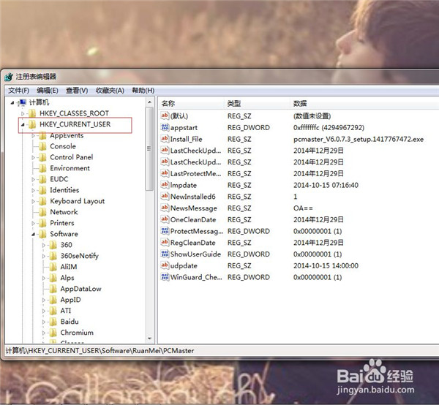The image size is (439, 405).
Task: Open the 收藏夹(A) menu
Action: pyautogui.click(x=110, y=90)
